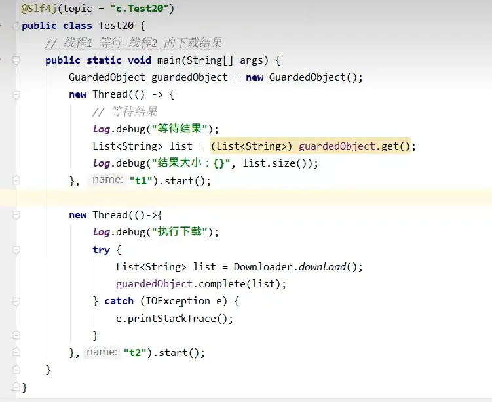The height and width of the screenshot is (402, 492).
Task: Click Downloader.download() call
Action: (x=295, y=267)
